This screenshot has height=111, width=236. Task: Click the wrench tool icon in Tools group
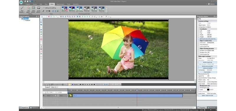click(43, 11)
